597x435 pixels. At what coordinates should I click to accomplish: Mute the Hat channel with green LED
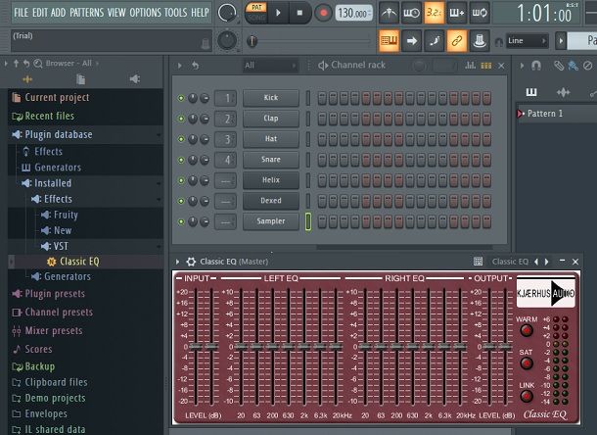point(181,139)
